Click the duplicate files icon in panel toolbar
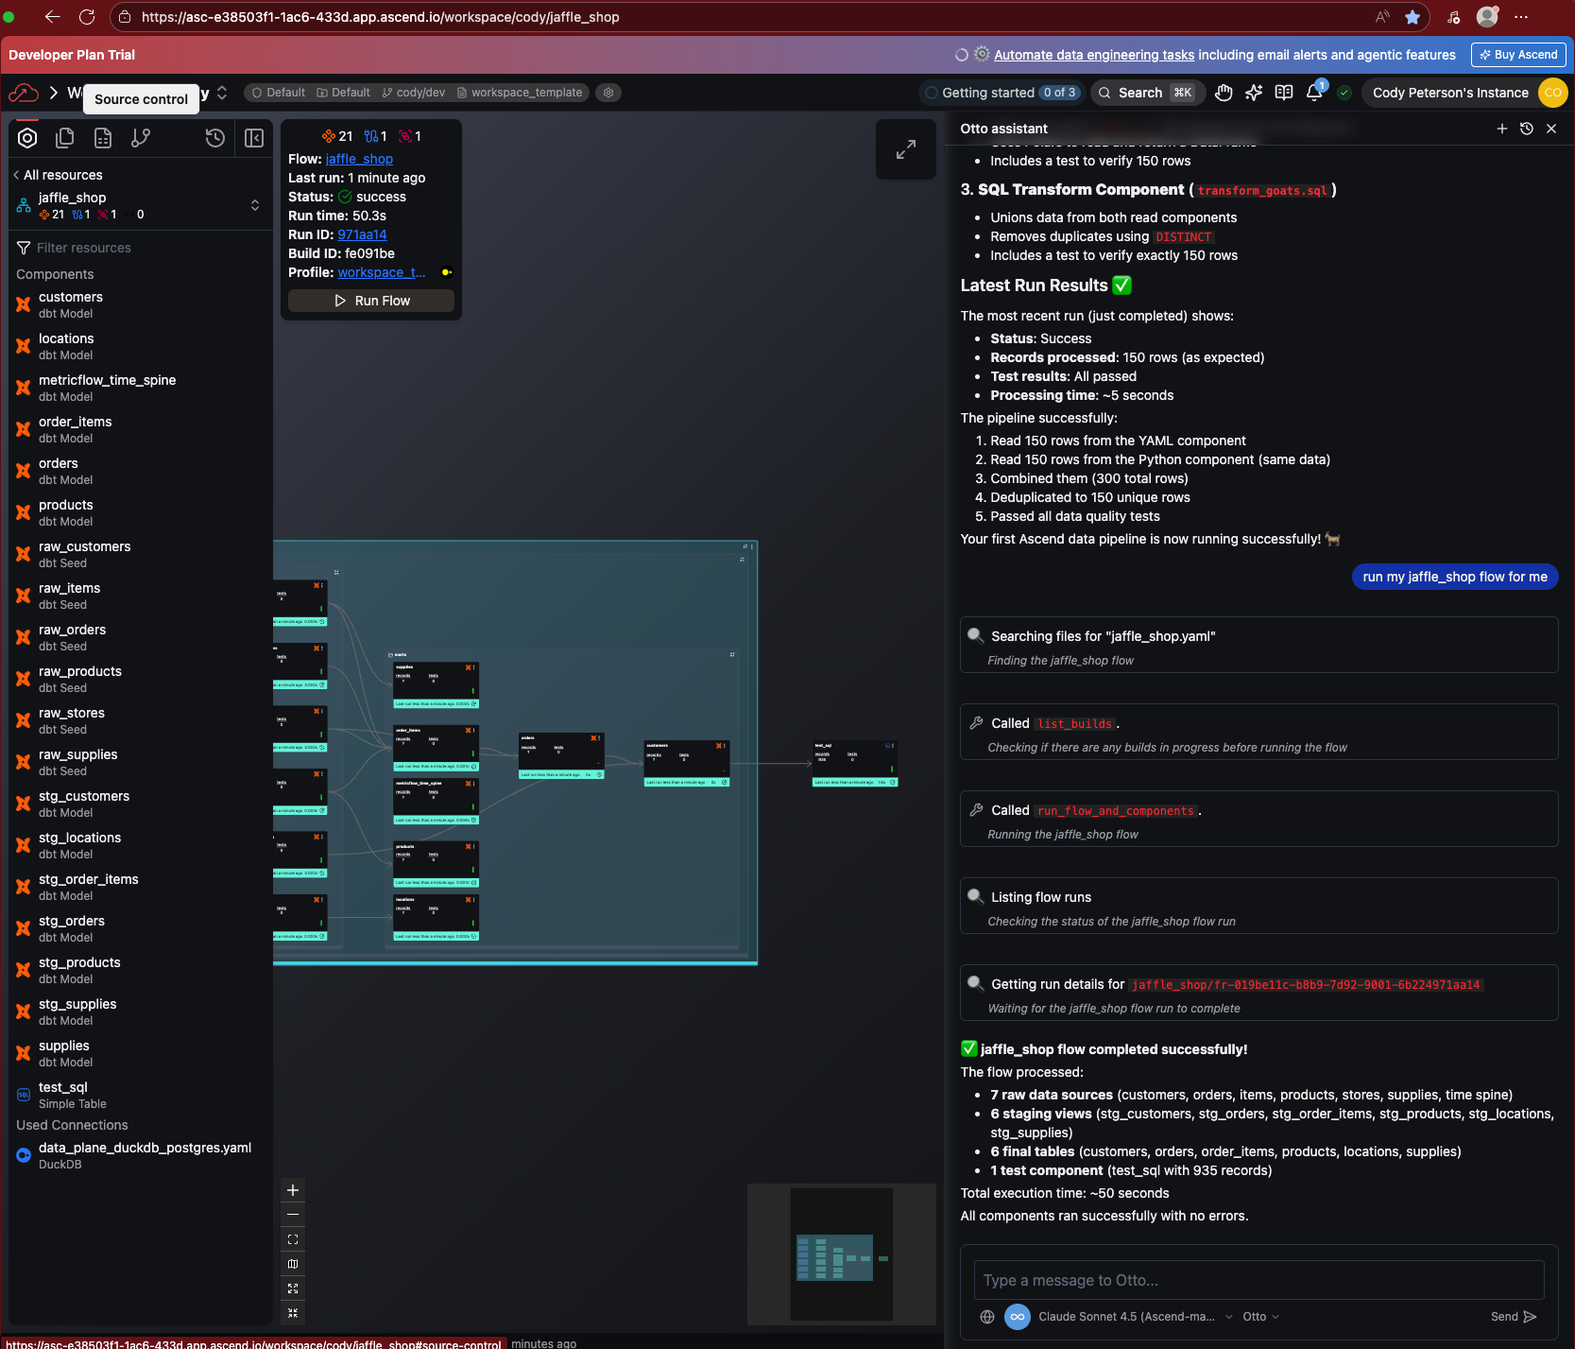Screen dimensions: 1575x1349 [64, 137]
